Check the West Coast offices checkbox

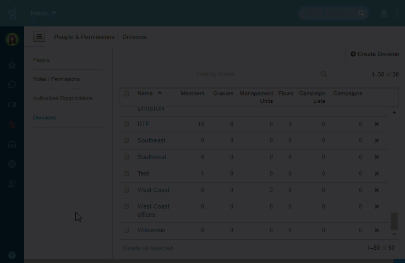[126, 207]
